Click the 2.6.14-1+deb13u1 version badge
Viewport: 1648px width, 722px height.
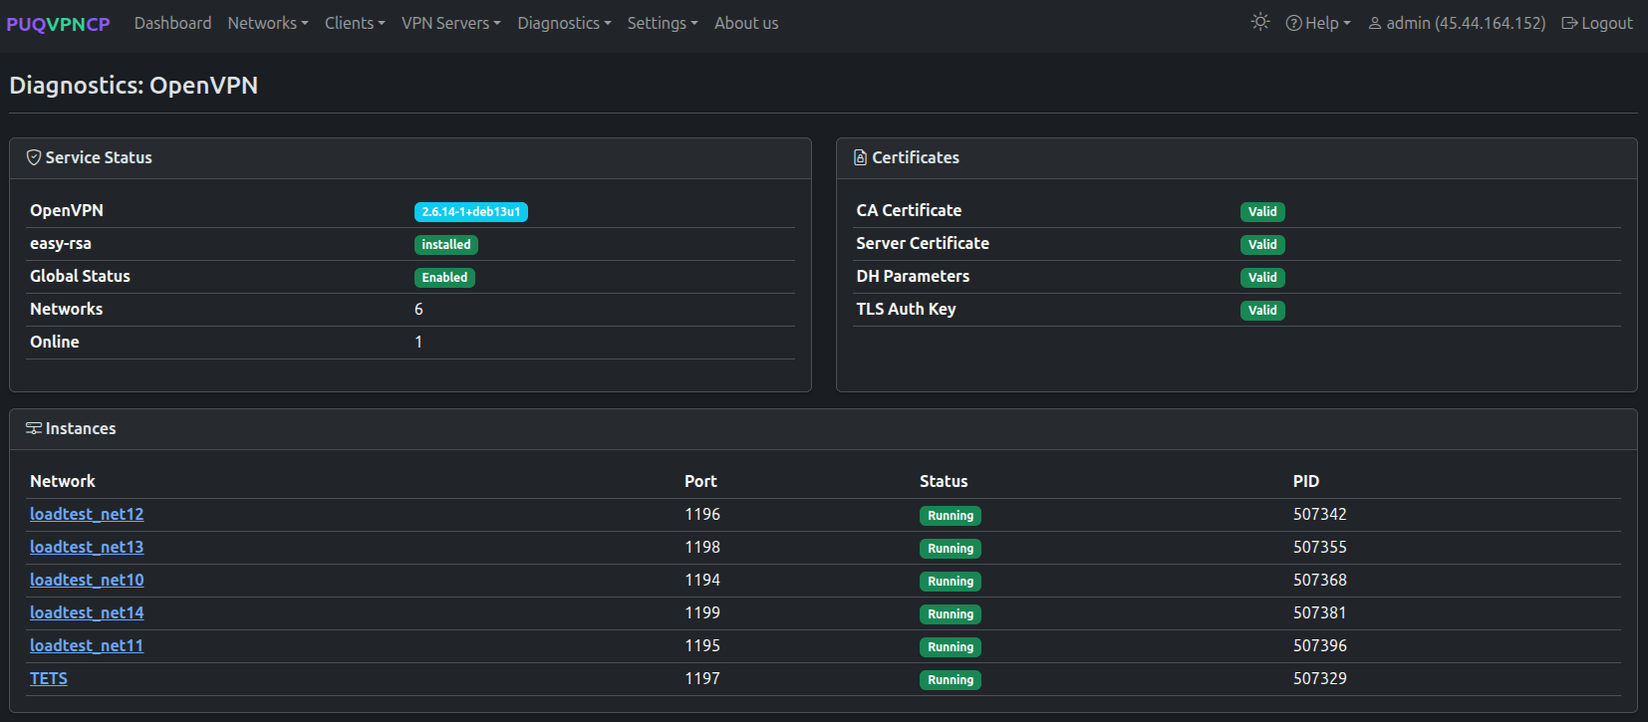[471, 211]
